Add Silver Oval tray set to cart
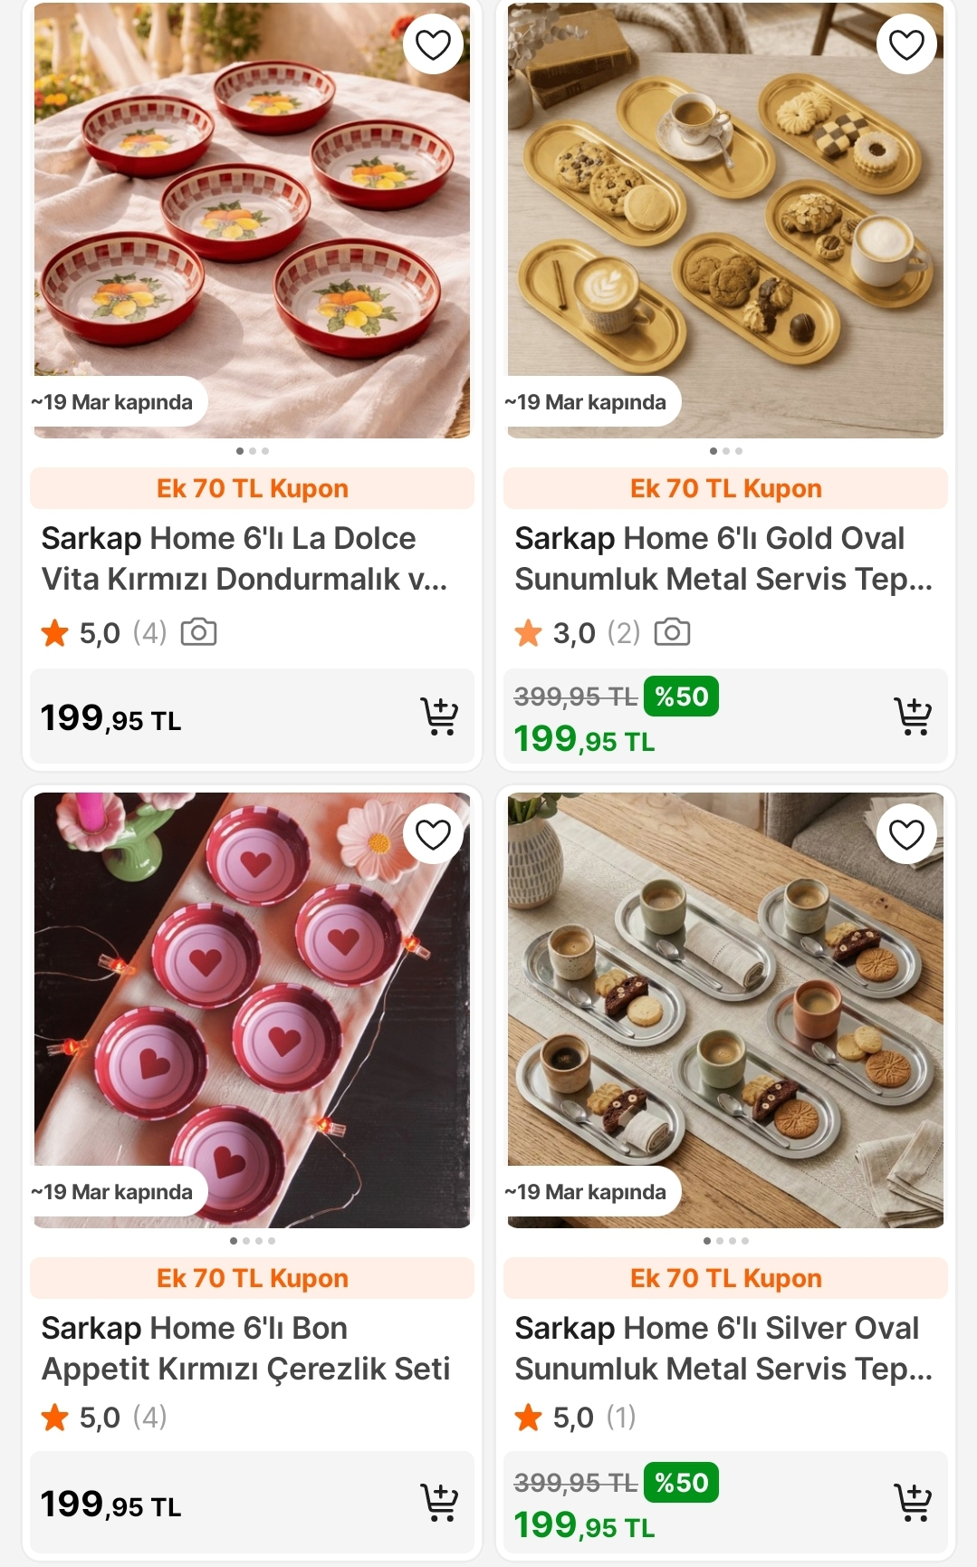The height and width of the screenshot is (1567, 977). point(913,1503)
